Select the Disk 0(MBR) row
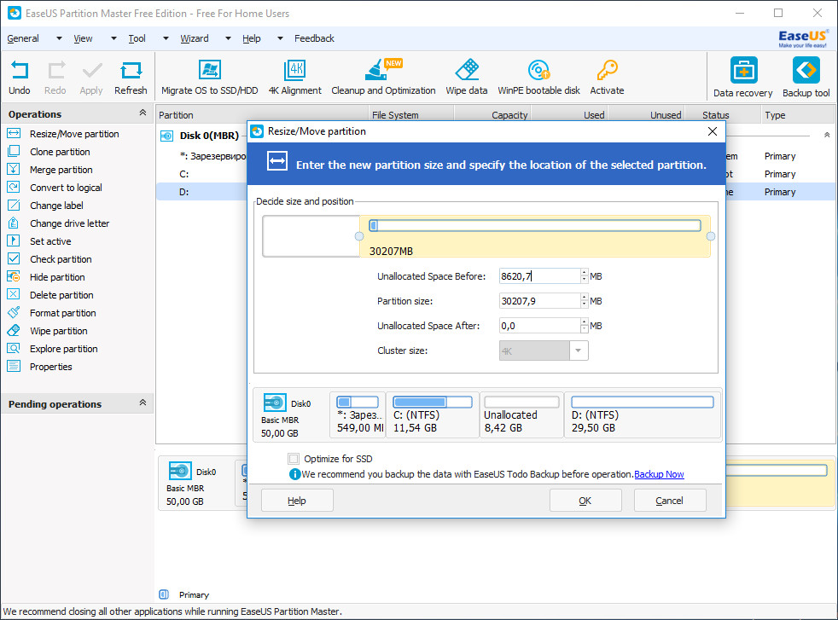Screen dimensions: 838x620 pyautogui.click(x=202, y=136)
